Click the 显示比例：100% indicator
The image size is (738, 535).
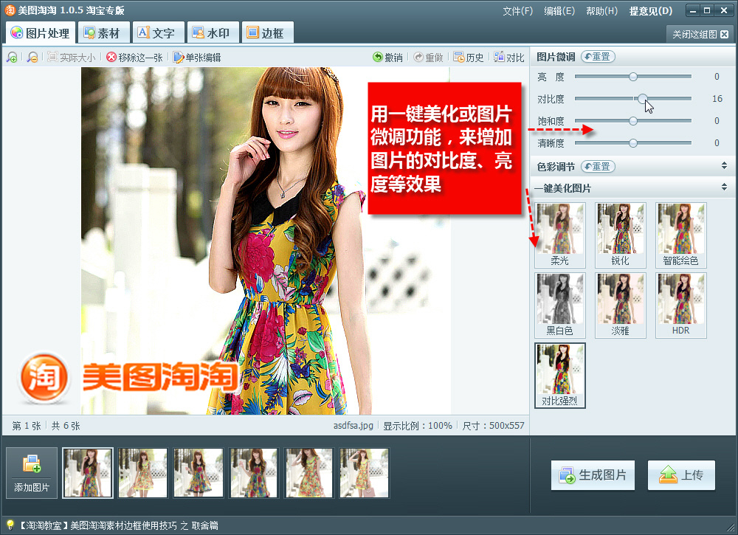click(x=418, y=425)
